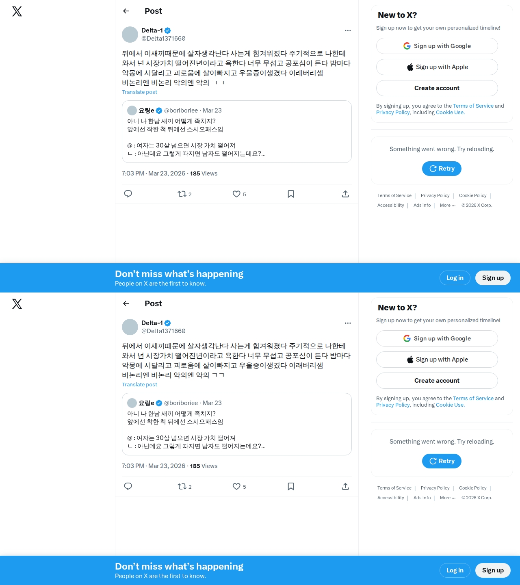Expand the More footer menu in the lower sidebar
Screen dimensions: 520x585
click(x=448, y=498)
